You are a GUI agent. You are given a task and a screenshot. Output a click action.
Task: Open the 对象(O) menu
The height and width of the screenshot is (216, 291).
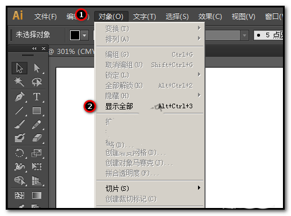pyautogui.click(x=111, y=17)
